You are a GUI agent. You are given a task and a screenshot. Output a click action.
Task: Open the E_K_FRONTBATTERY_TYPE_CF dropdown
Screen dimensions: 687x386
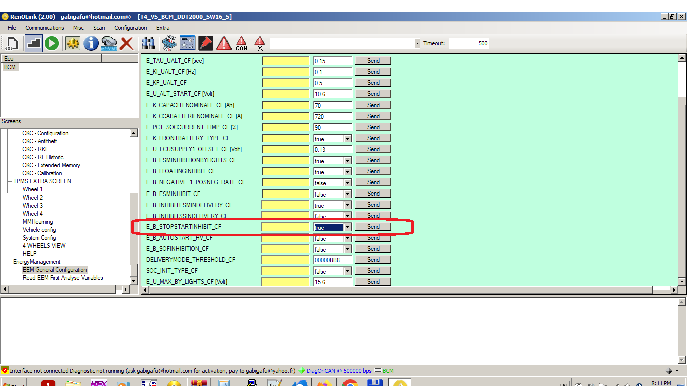pyautogui.click(x=347, y=139)
